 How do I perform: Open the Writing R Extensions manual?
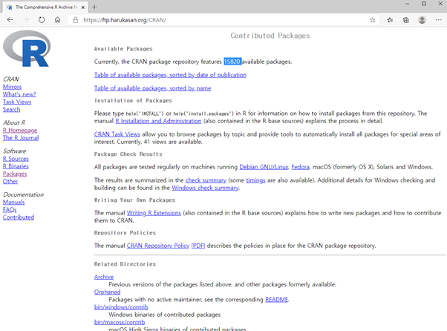[x=154, y=213]
